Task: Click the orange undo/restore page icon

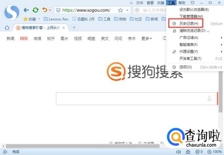Action: pos(44,10)
